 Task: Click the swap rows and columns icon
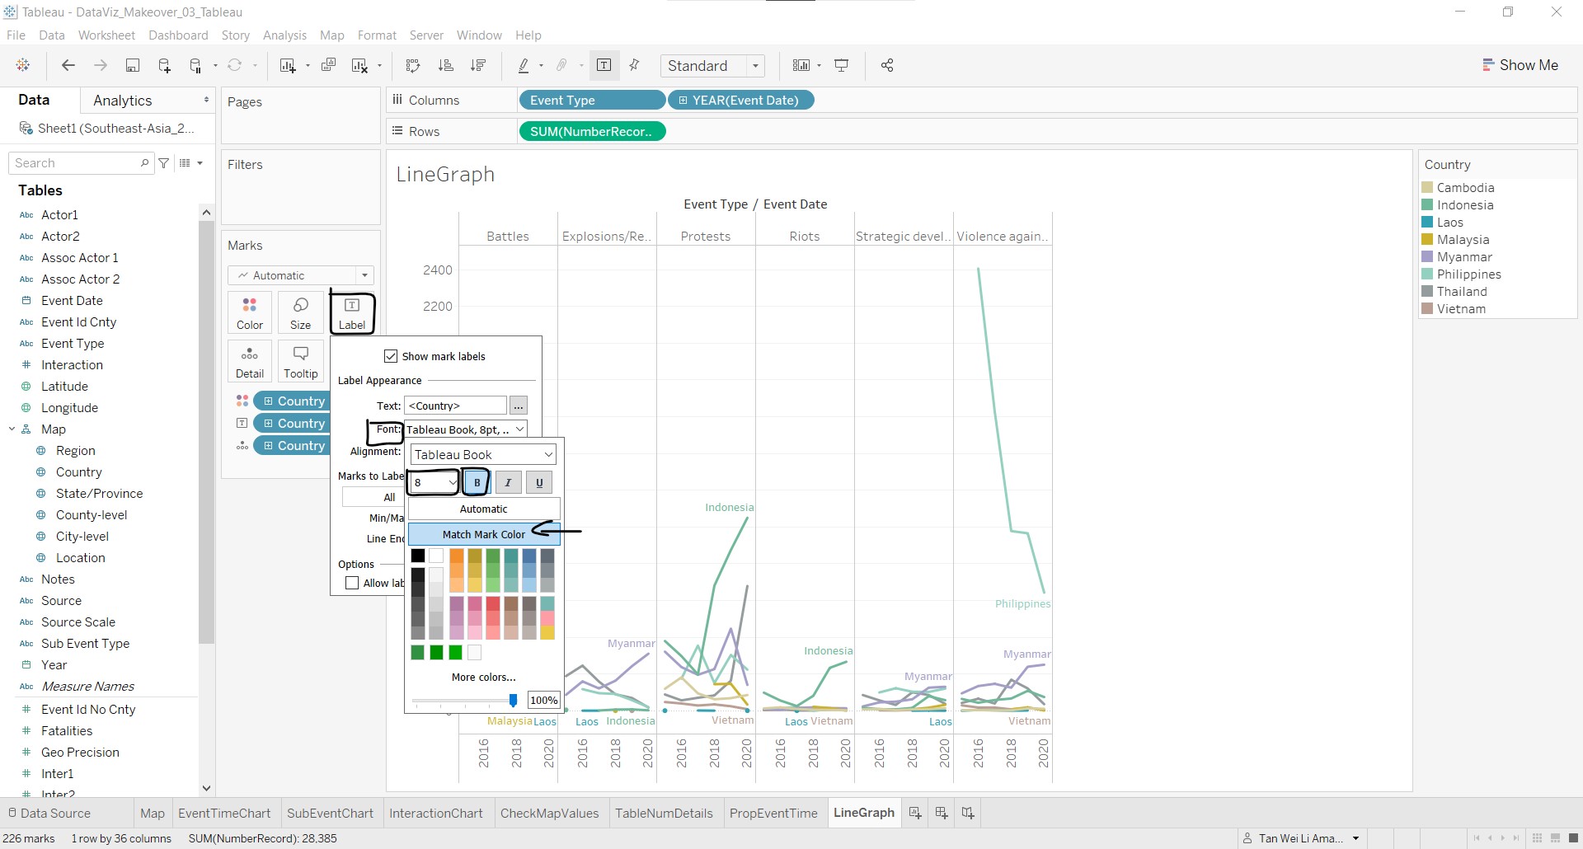coord(413,66)
